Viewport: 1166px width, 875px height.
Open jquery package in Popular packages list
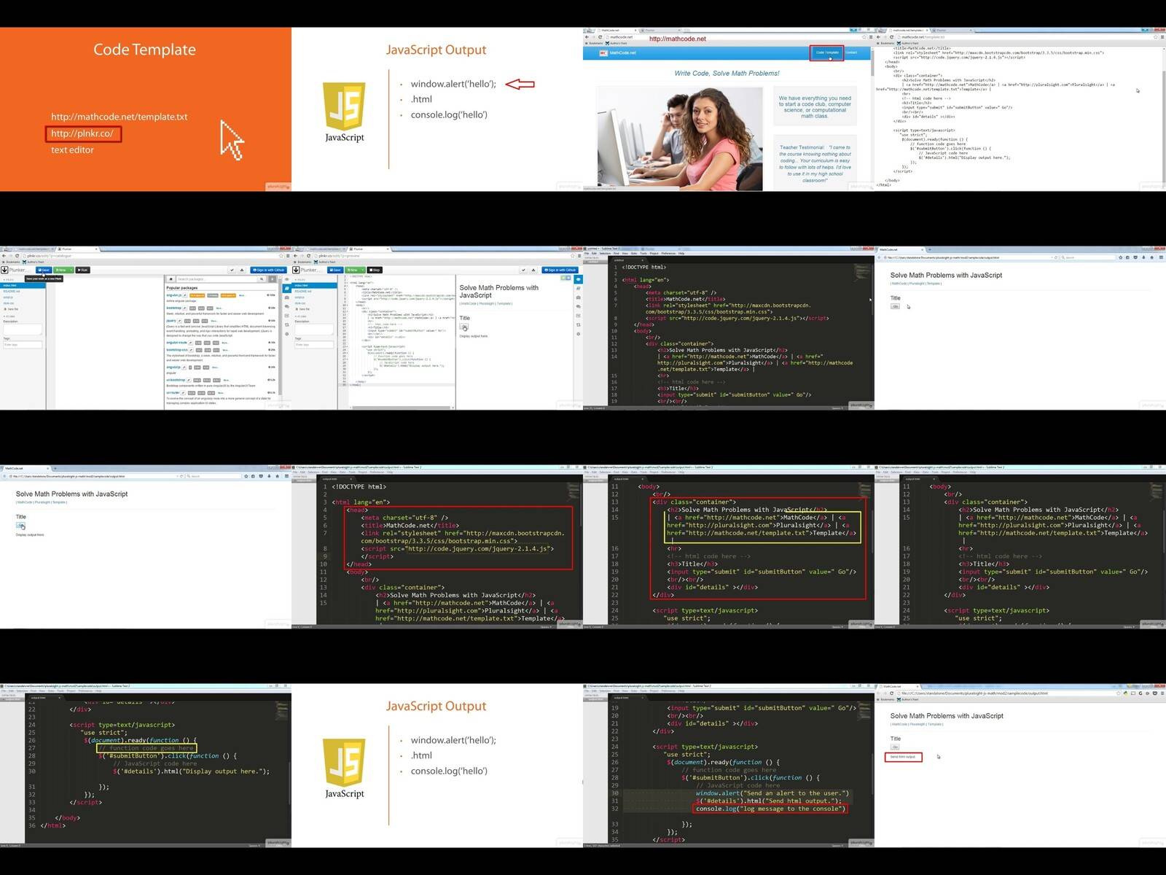(x=171, y=321)
